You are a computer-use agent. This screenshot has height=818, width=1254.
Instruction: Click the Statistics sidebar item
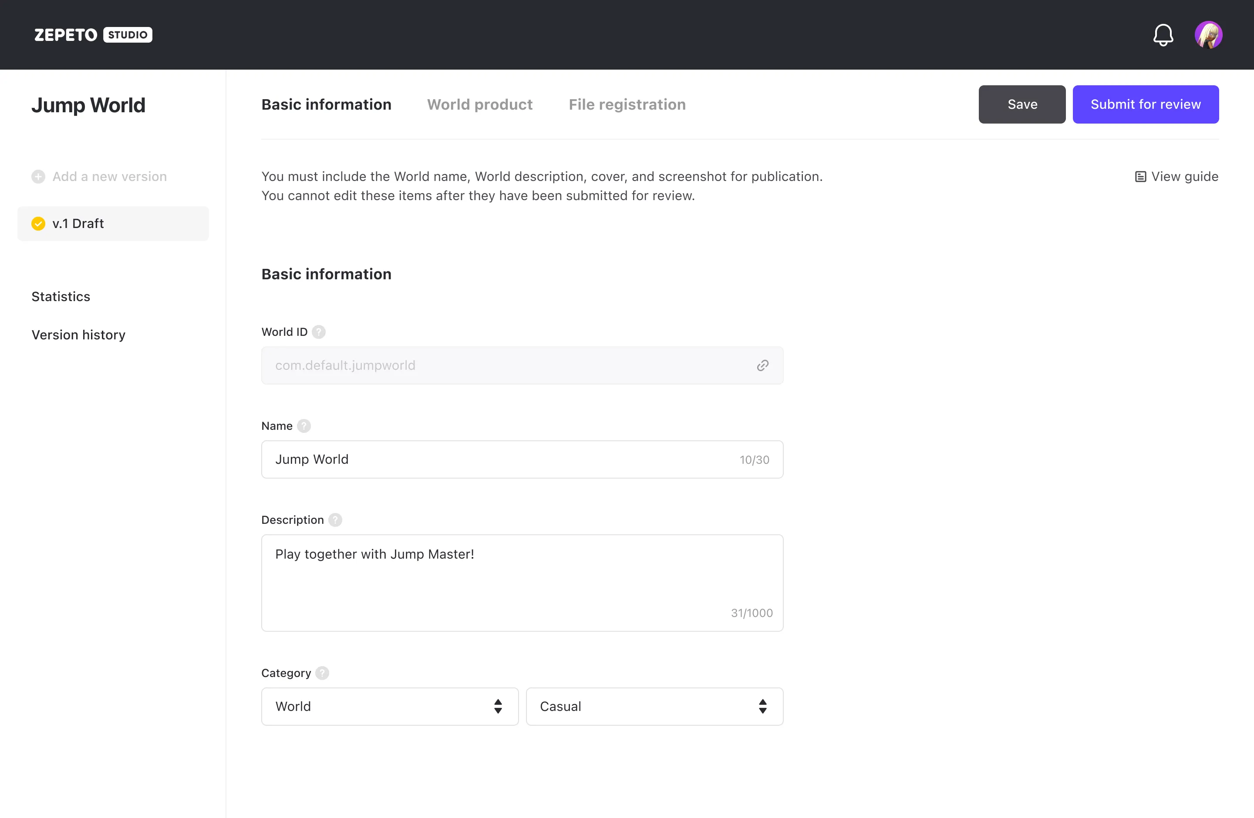(x=61, y=296)
